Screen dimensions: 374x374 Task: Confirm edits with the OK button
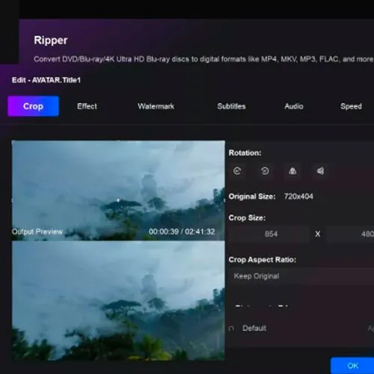coord(352,366)
